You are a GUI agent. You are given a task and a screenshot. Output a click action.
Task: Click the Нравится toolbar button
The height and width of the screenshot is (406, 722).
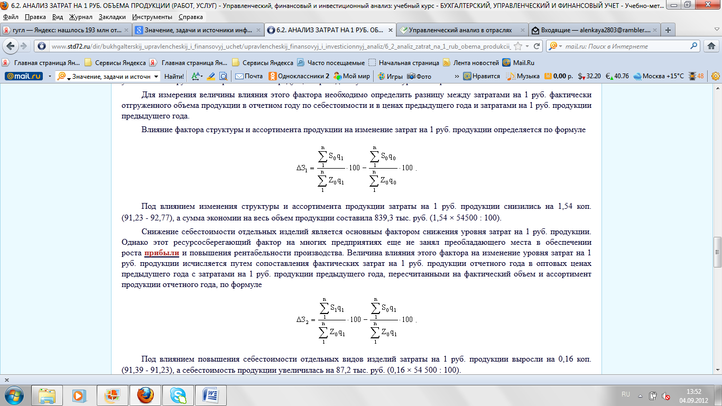pos(482,76)
